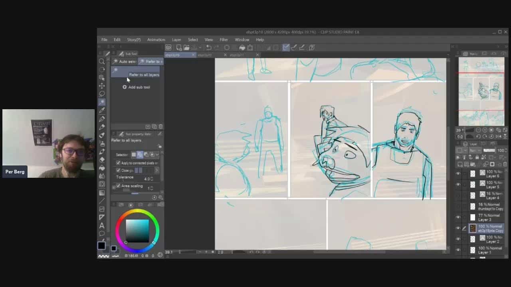Expand the Selection mode options chevron
This screenshot has height=287, width=511.
[x=157, y=155]
